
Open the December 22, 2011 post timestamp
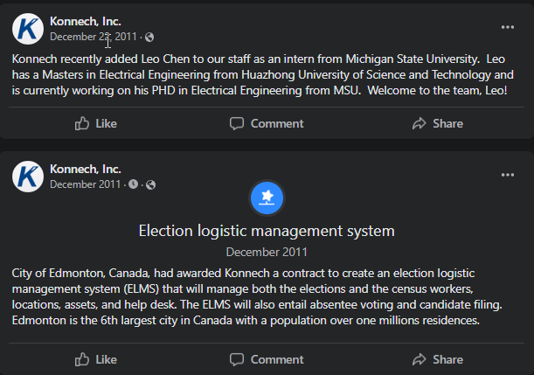pos(94,37)
